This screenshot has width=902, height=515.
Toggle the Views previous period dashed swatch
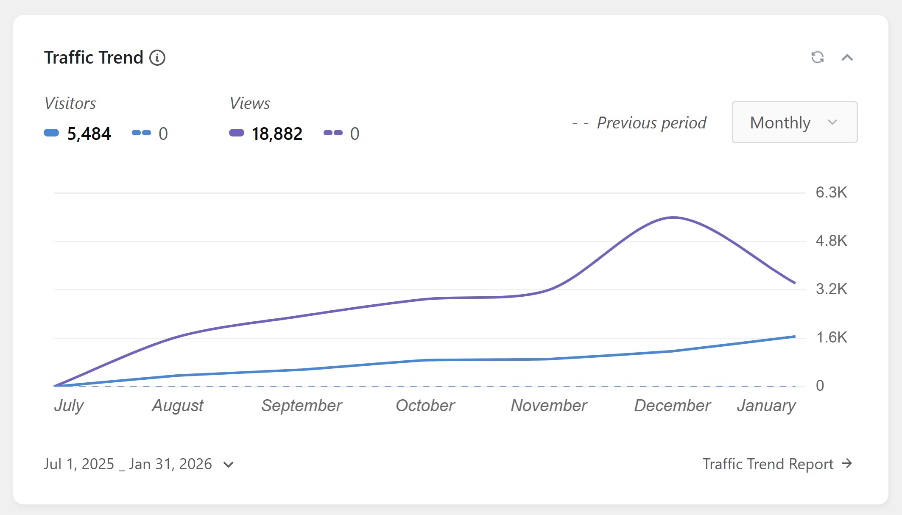(333, 133)
